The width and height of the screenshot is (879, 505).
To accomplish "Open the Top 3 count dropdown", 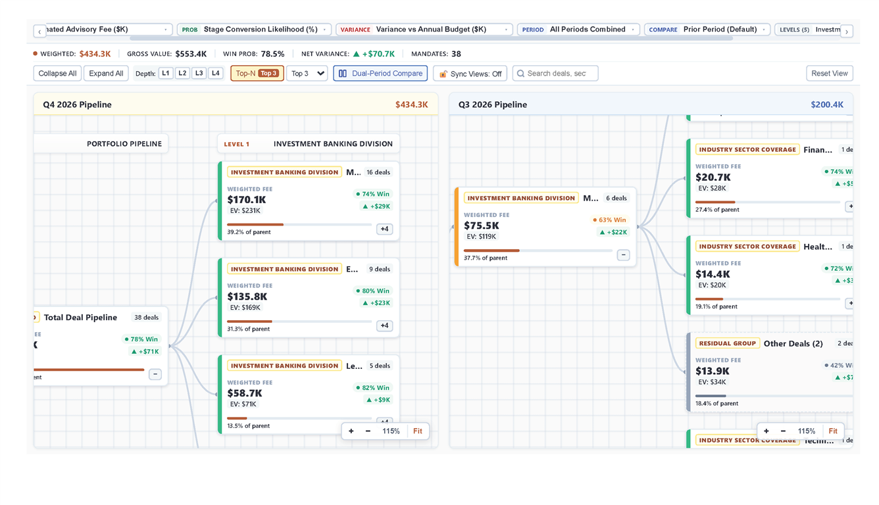I will point(307,74).
